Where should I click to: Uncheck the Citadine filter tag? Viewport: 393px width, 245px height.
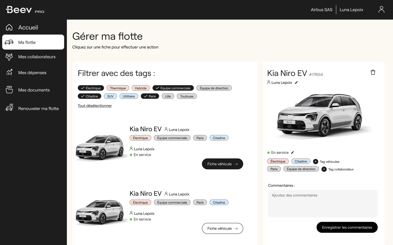(90, 96)
